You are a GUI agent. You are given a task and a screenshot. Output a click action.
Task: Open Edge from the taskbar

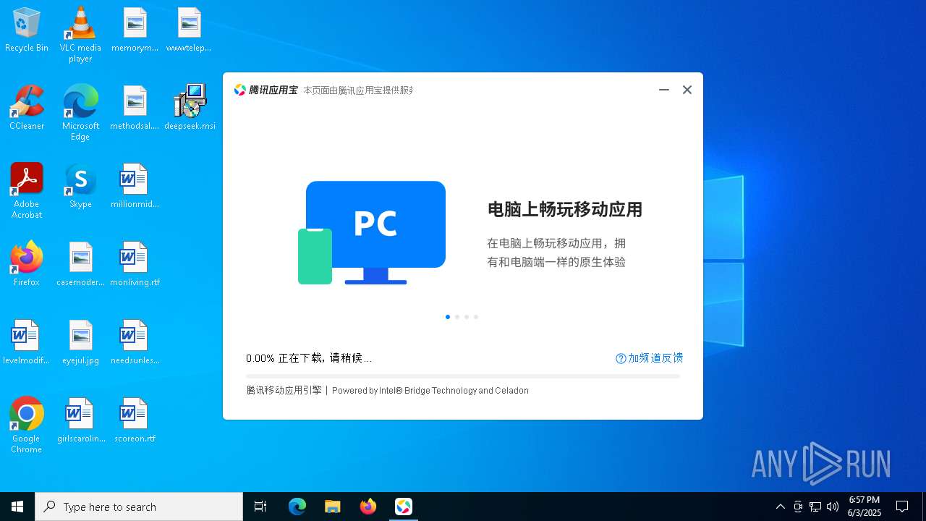(x=297, y=507)
